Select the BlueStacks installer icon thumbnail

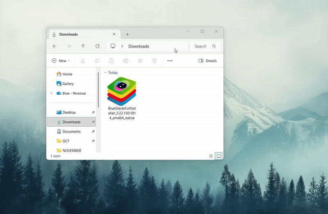coord(122,91)
